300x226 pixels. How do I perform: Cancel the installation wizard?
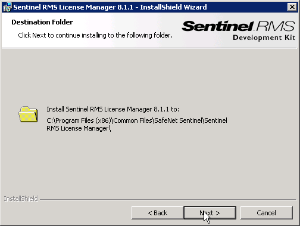click(x=267, y=213)
